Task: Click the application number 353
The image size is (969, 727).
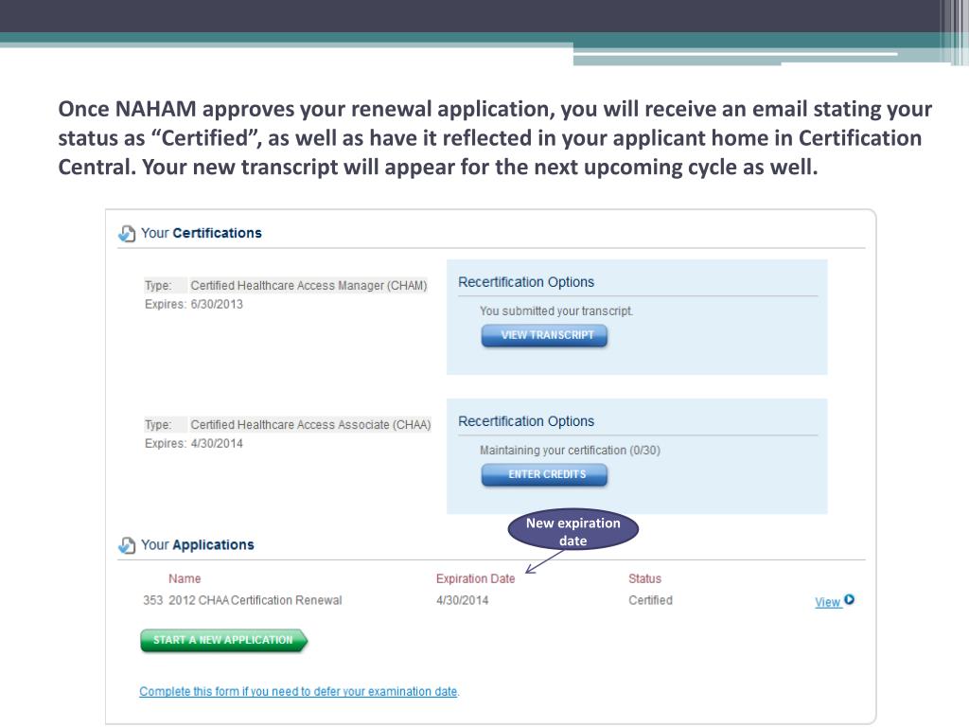Action: [x=152, y=600]
